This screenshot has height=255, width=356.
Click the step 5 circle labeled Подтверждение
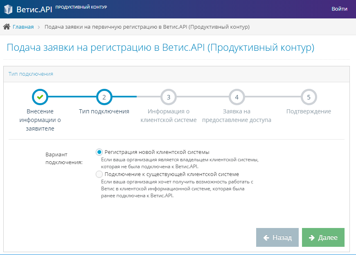click(x=309, y=97)
